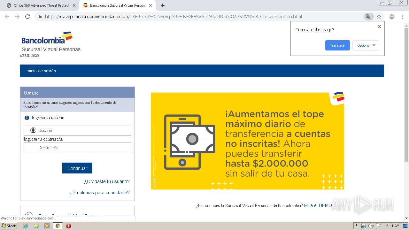Screen dimensions: 409x230
Task: Click the page scrollbar down arrow
Action: click(406, 218)
